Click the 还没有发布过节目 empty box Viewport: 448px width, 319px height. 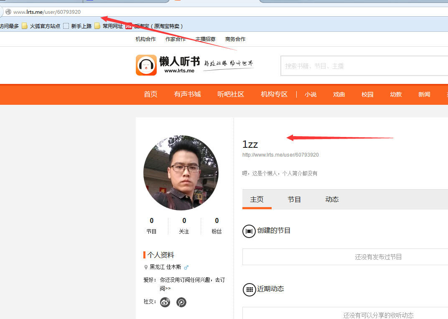tap(345, 257)
